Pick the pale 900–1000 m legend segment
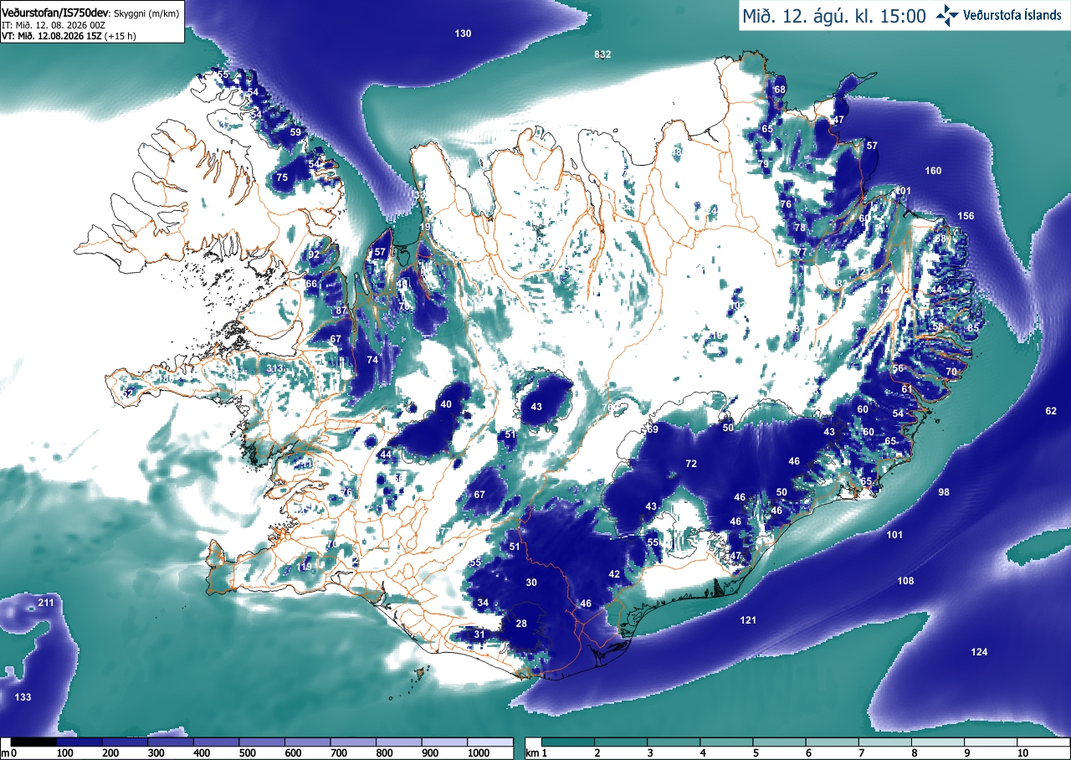This screenshot has height=760, width=1071. pyautogui.click(x=443, y=742)
